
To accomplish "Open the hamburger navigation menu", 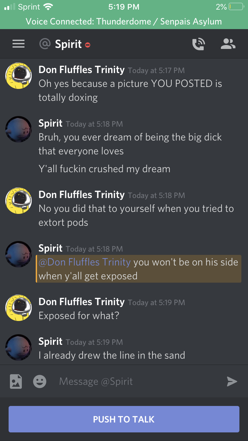I will point(19,44).
